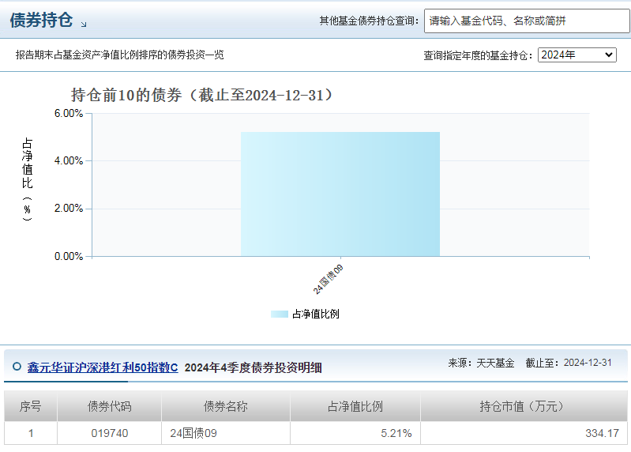This screenshot has height=452, width=631.
Task: Click the 24国债09 x-axis label
Action: [328, 279]
